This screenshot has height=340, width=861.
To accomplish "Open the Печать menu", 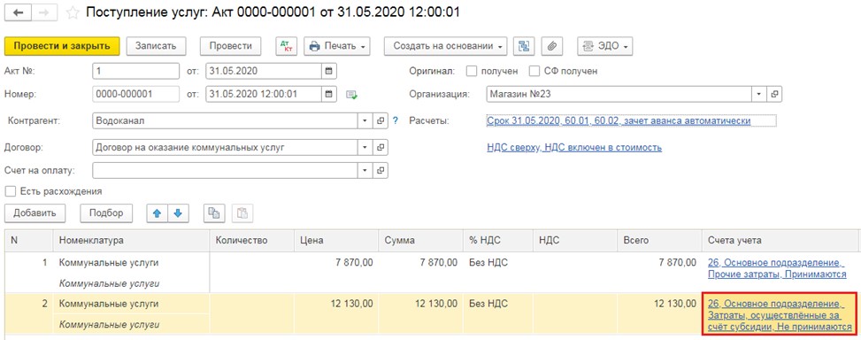I will point(336,46).
